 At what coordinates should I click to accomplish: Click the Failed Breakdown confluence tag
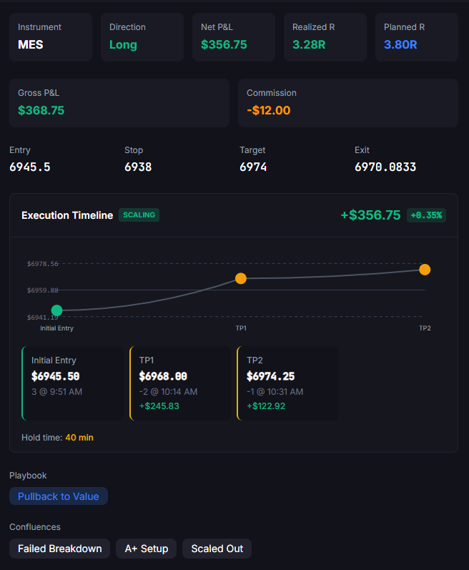[59, 549]
